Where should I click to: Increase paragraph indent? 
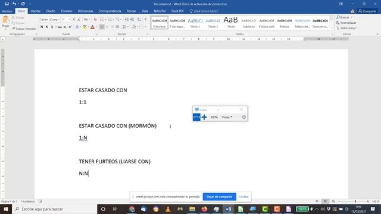coord(132,20)
